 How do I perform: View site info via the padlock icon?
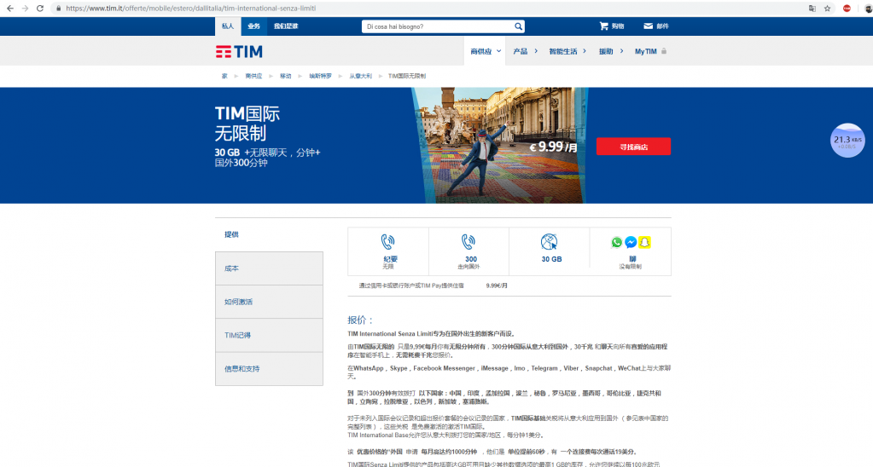coord(59,9)
